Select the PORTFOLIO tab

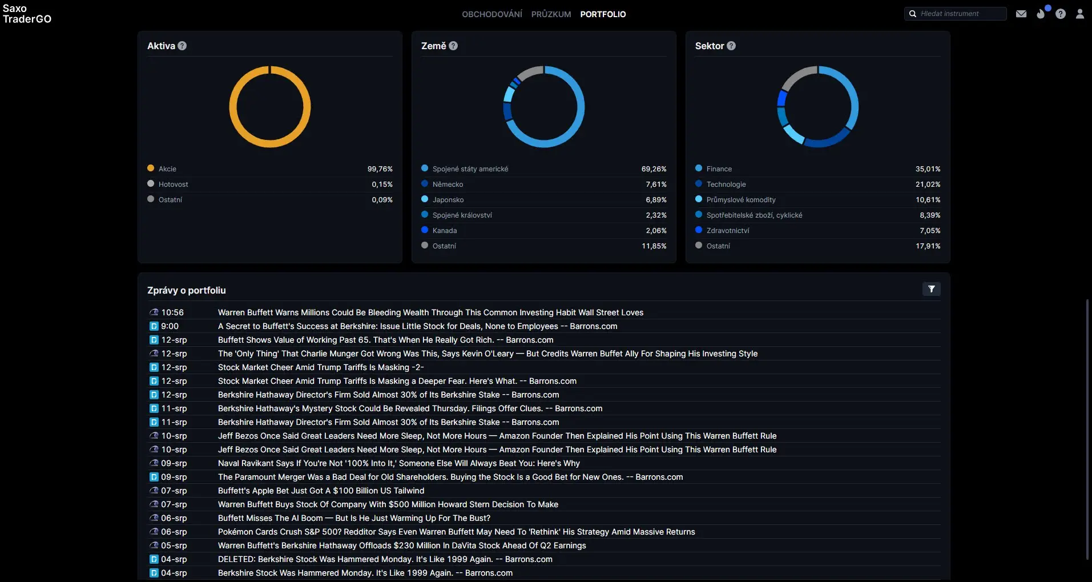(603, 14)
